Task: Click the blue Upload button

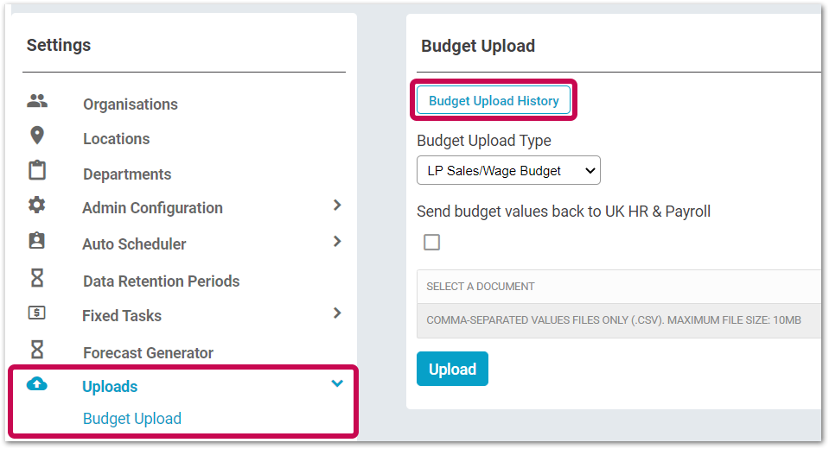Action: (x=453, y=369)
